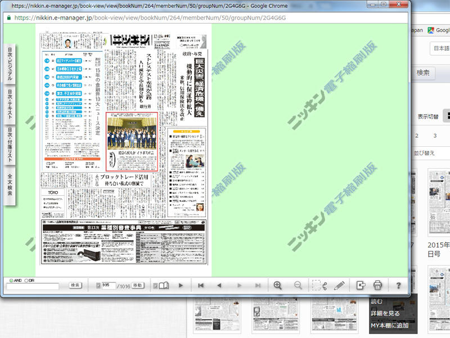Screen dimensions: 450x338
Task: Click 読む in the dark hover menu
Action: [376, 301]
